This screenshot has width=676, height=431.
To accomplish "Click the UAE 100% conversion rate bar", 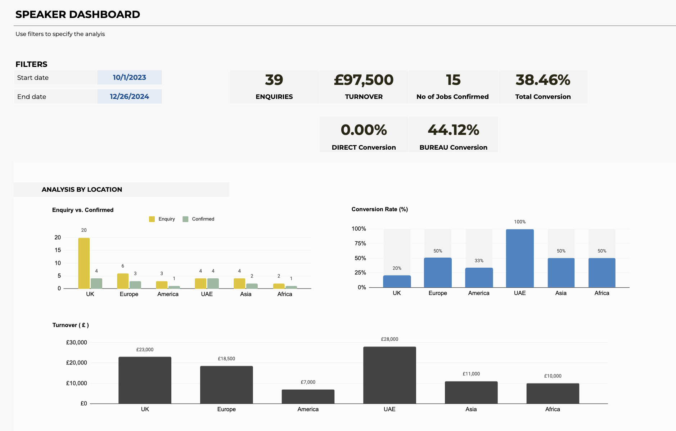I will [x=520, y=258].
